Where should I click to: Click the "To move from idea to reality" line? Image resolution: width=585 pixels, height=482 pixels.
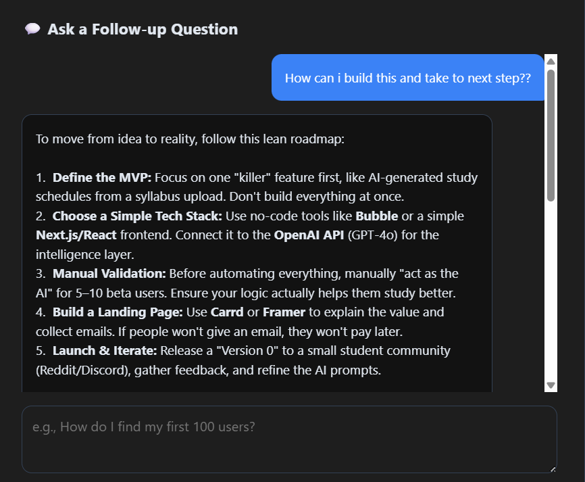coord(190,139)
